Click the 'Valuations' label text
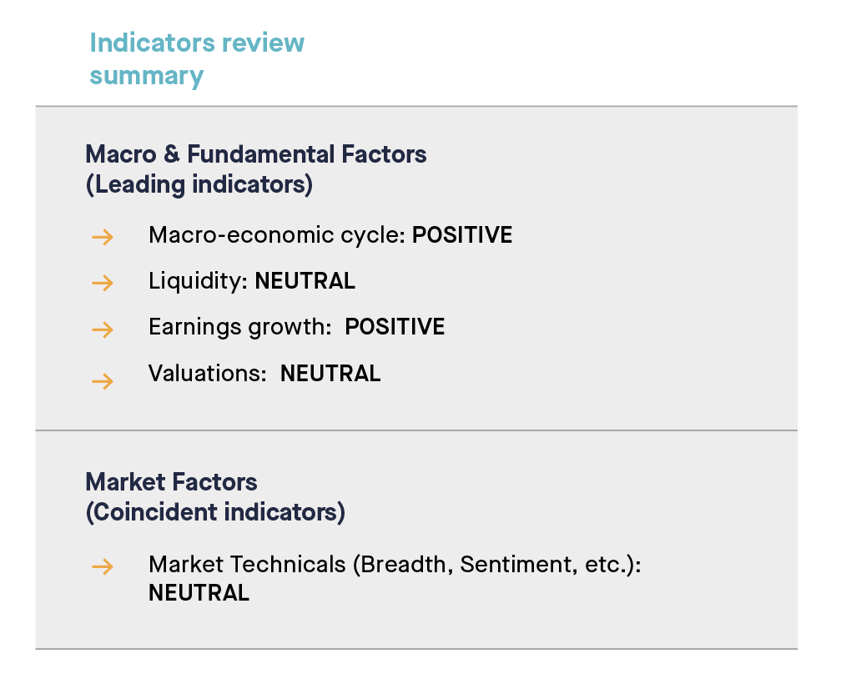 point(206,374)
